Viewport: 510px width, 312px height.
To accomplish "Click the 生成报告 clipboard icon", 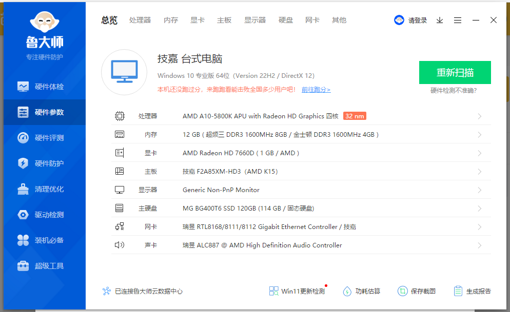I will click(x=458, y=291).
